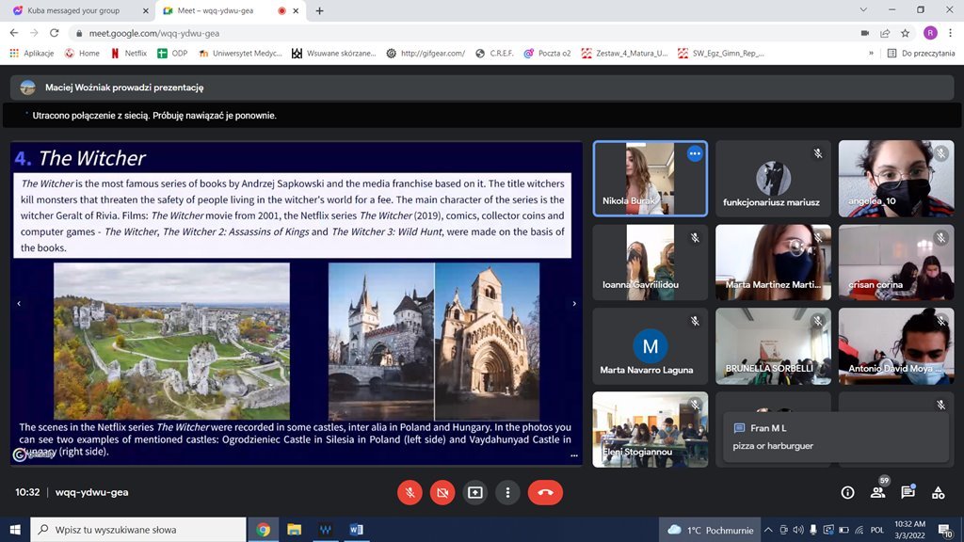Screen dimensions: 964x542
Task: Open Word from the taskbar
Action: click(x=356, y=530)
